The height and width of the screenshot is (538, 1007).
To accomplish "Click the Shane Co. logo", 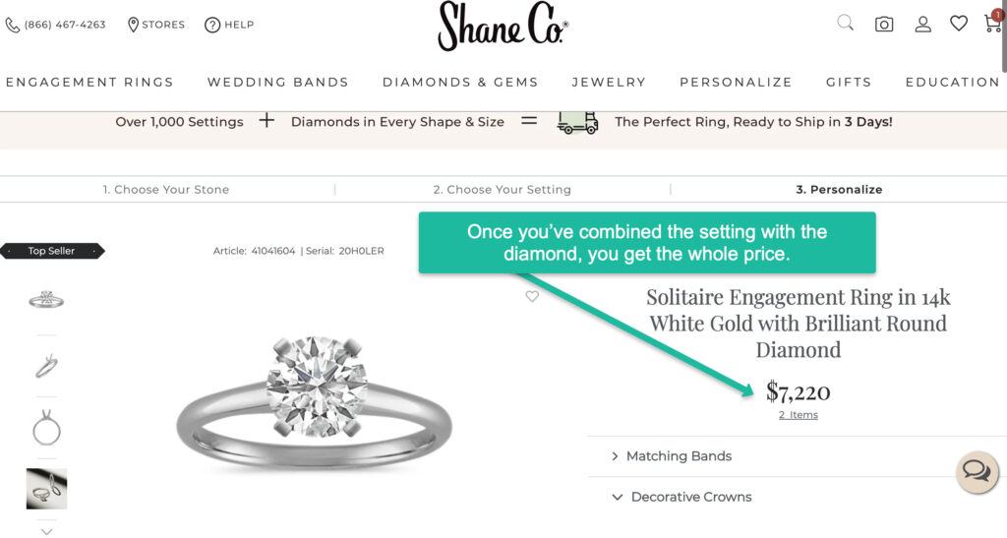I will pyautogui.click(x=503, y=27).
